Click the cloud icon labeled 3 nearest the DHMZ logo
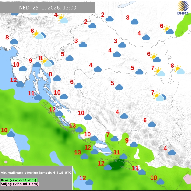191x191 pixels. click(134, 22)
